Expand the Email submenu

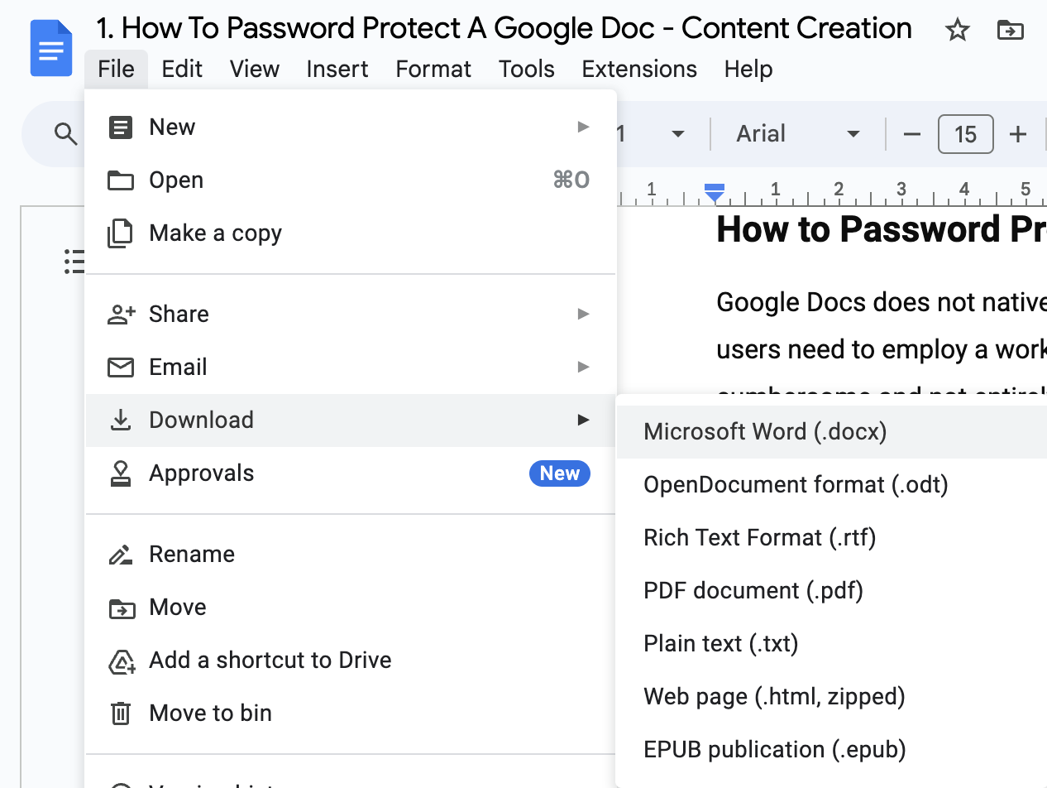[351, 367]
